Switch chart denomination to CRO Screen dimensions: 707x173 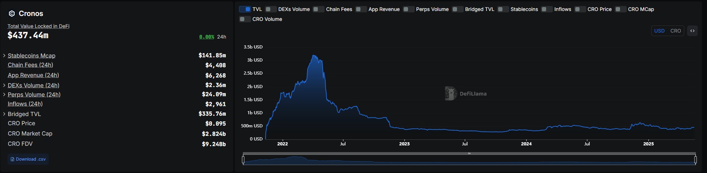(x=675, y=31)
